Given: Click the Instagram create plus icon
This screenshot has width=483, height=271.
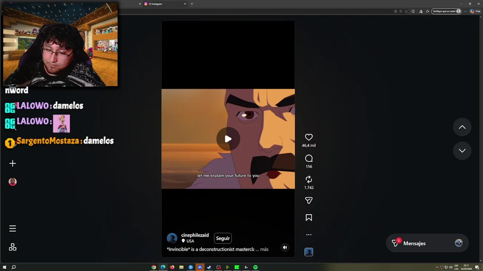Looking at the screenshot, I should coord(12,163).
